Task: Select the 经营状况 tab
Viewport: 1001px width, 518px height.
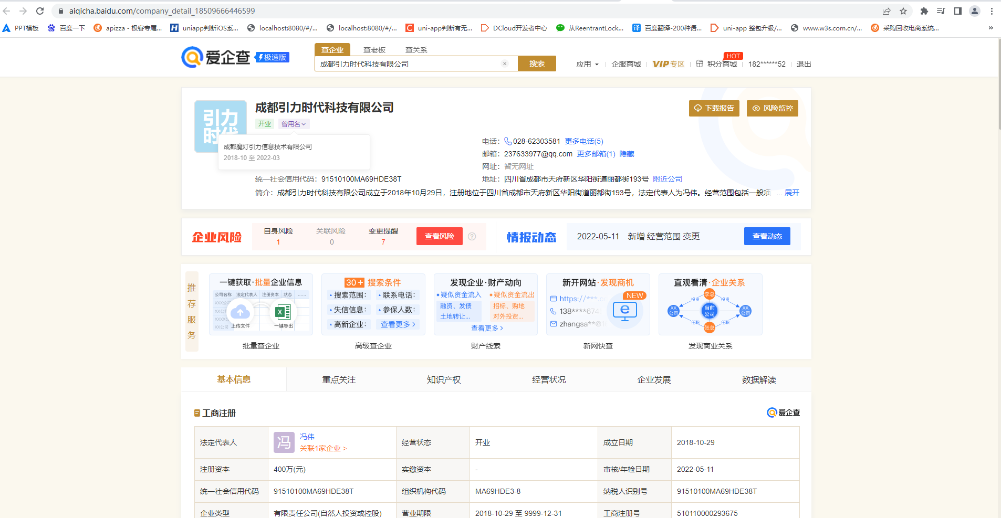Action: [x=549, y=379]
